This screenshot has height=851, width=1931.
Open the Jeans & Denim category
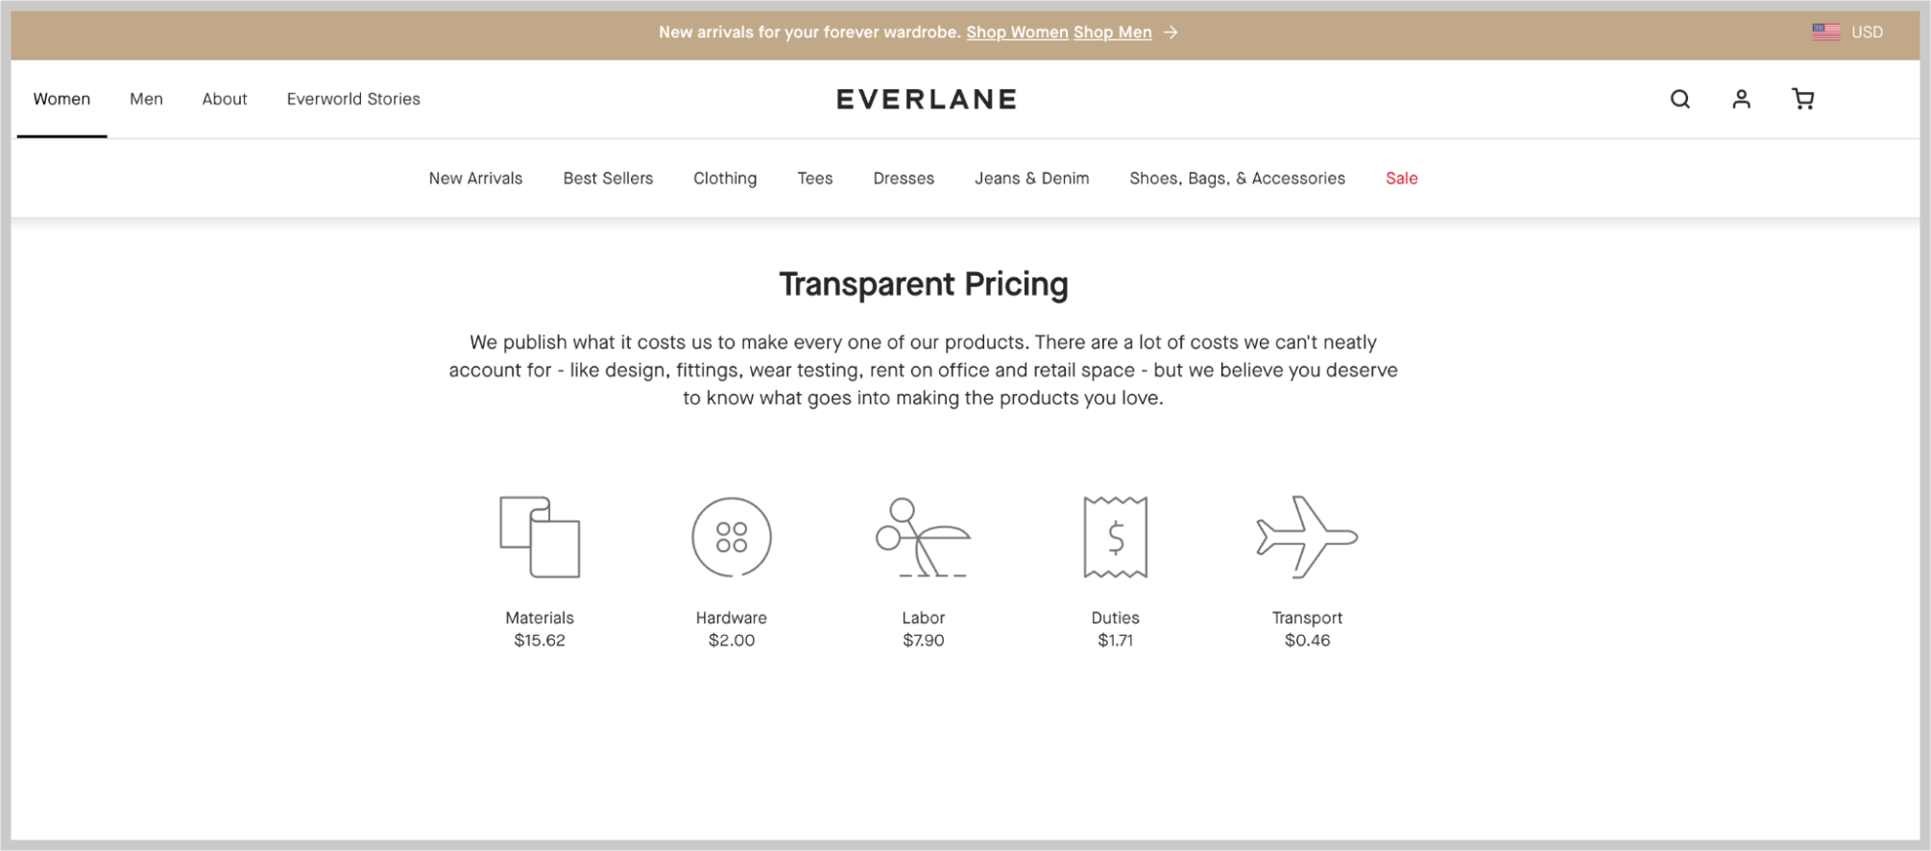[1031, 178]
